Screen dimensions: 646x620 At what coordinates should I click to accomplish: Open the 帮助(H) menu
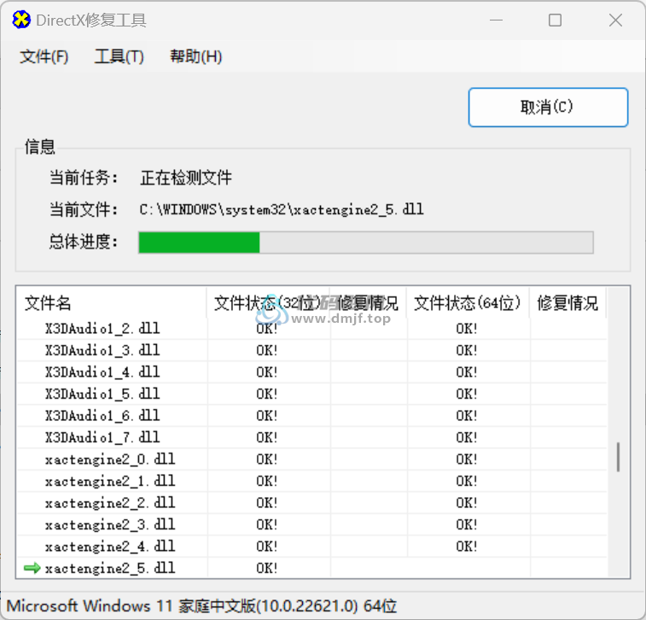point(196,56)
